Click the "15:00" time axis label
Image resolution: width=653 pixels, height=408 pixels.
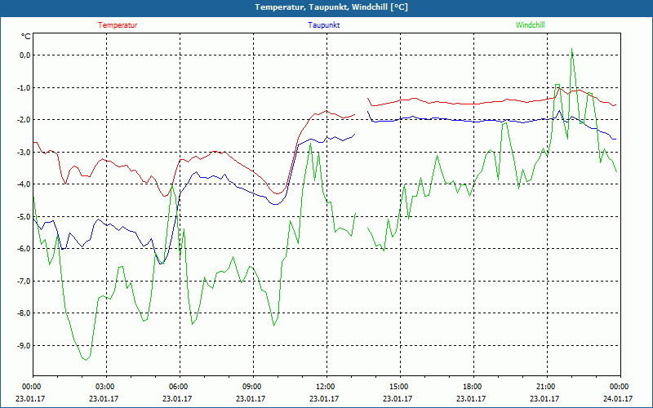click(x=398, y=387)
